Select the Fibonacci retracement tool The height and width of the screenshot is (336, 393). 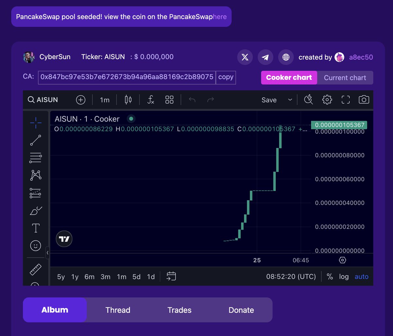click(36, 158)
